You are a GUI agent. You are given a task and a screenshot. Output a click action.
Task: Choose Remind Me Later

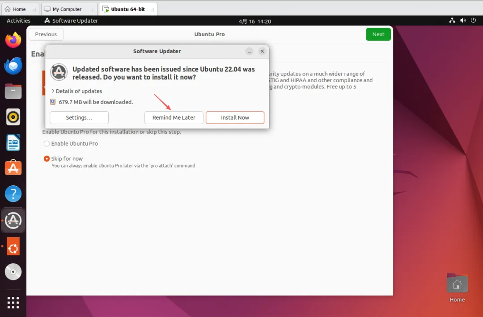point(174,117)
